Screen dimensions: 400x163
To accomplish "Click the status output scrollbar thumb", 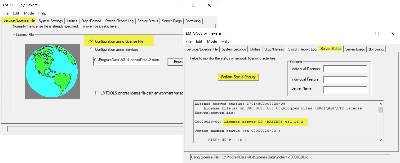I will pyautogui.click(x=381, y=110).
